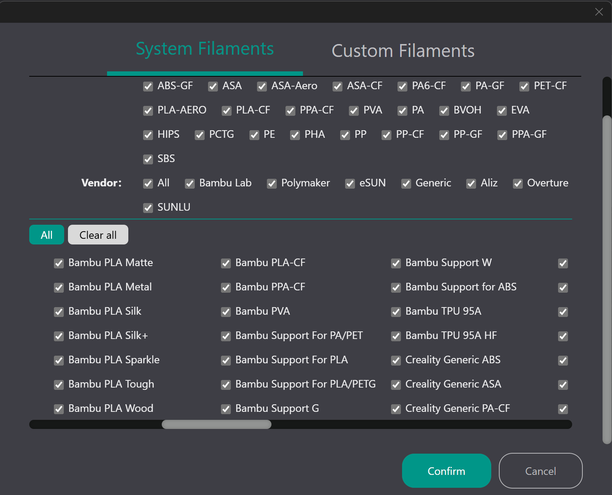Uncheck the Aliz vendor

[471, 184]
